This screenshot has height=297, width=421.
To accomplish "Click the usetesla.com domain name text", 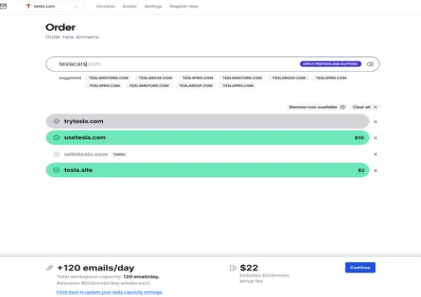I will (85, 138).
